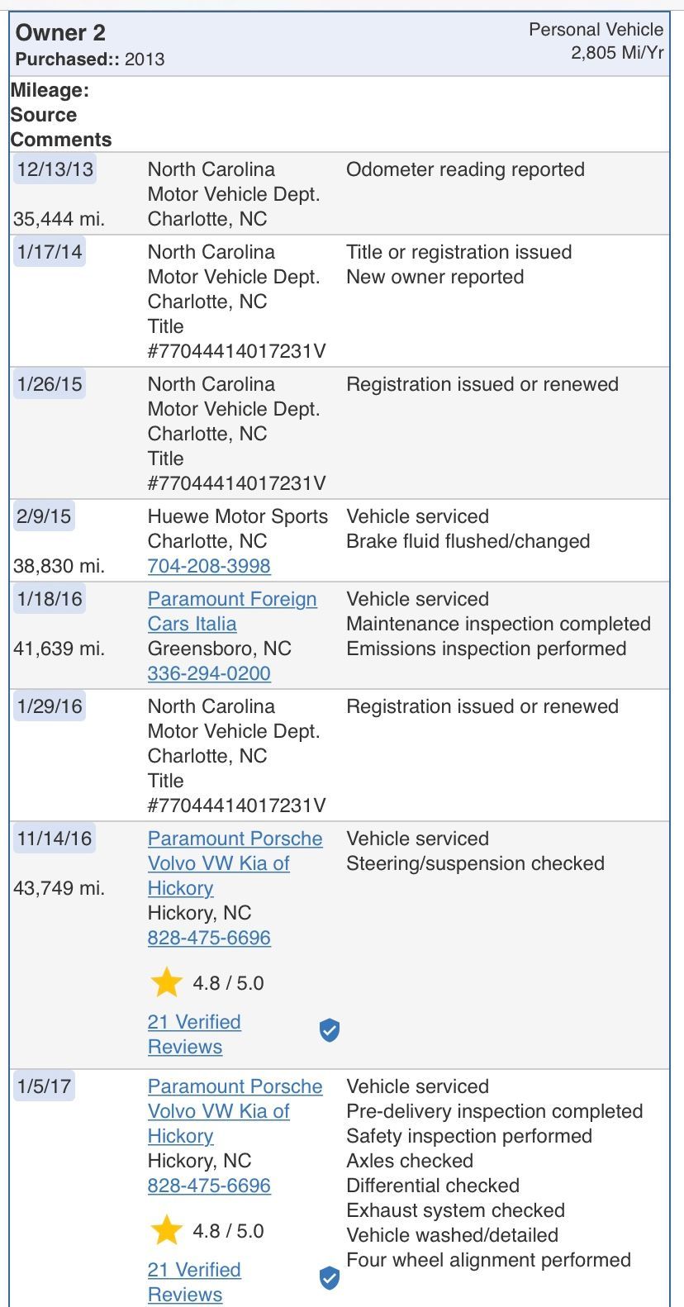Tap 828-475-6696 in the 1/5/17 entry
This screenshot has width=684, height=1307.
click(x=209, y=1186)
